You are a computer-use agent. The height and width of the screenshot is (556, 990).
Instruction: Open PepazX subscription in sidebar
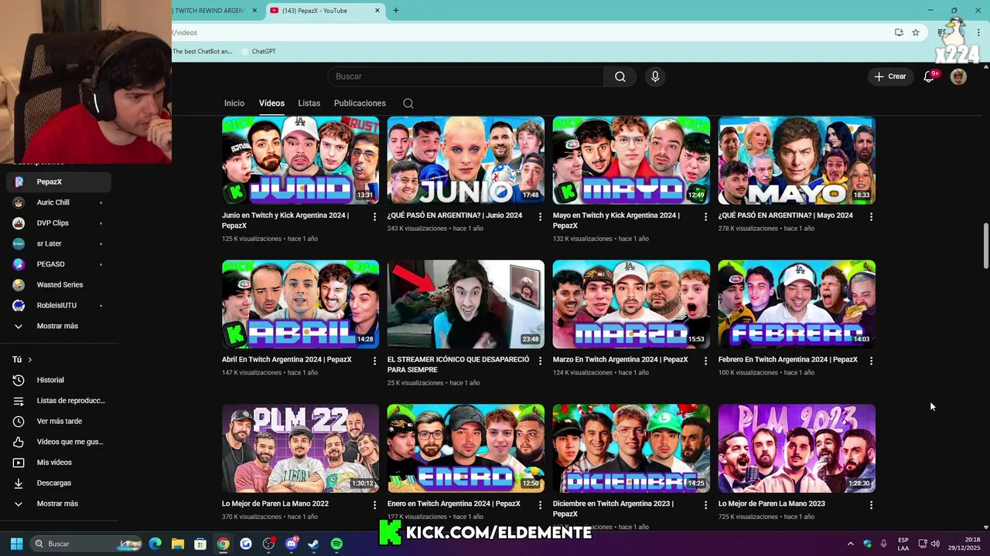pyautogui.click(x=59, y=181)
